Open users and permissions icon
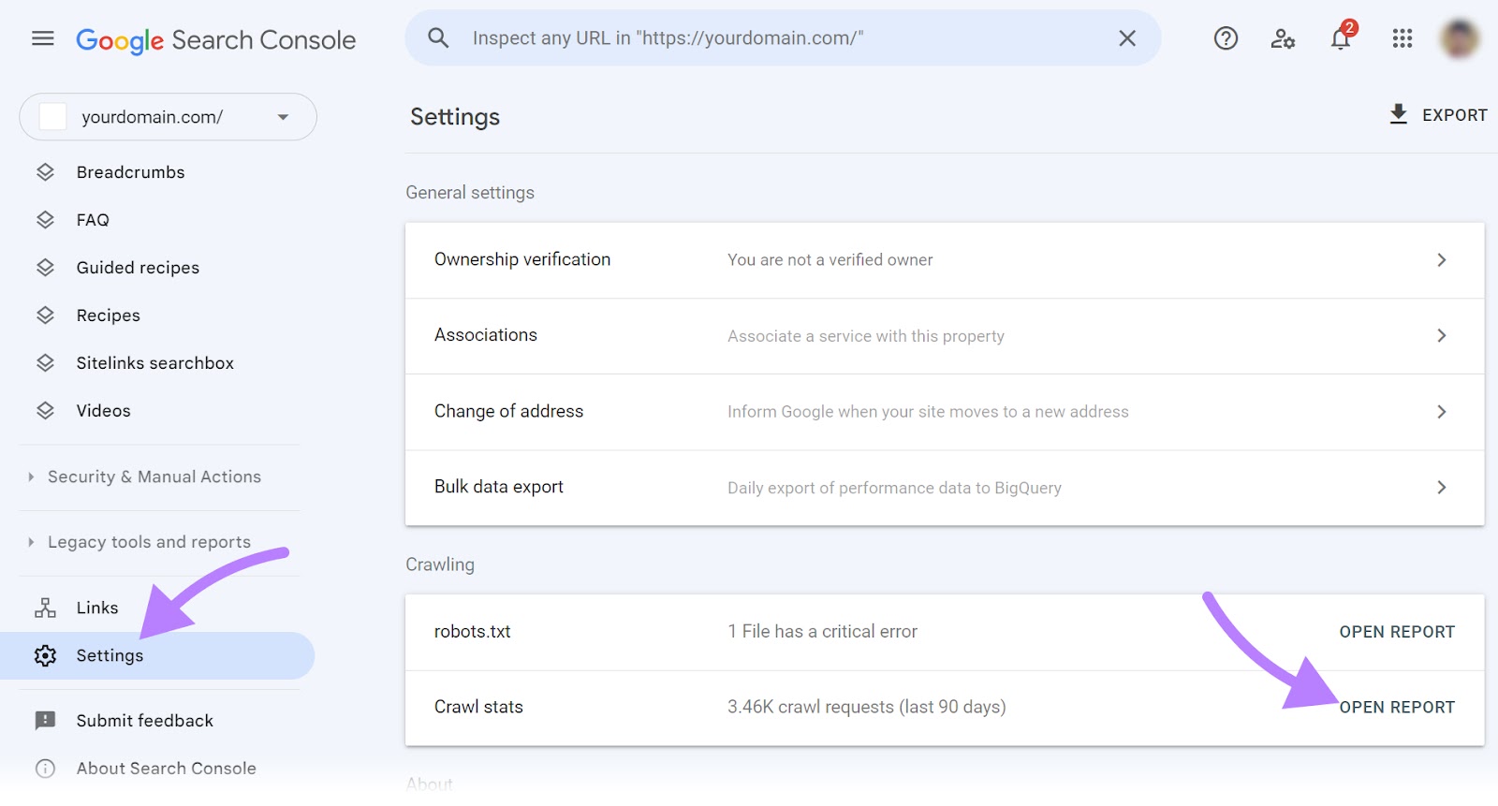1498x806 pixels. (x=1283, y=38)
